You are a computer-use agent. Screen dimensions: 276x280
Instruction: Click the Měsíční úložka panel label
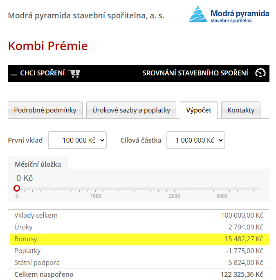click(x=38, y=164)
